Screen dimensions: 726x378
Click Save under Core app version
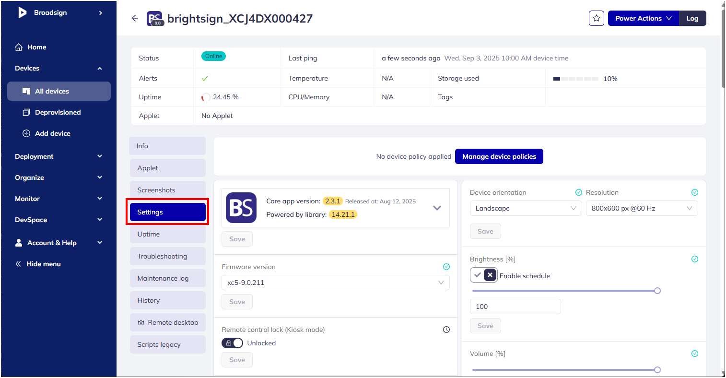point(237,239)
